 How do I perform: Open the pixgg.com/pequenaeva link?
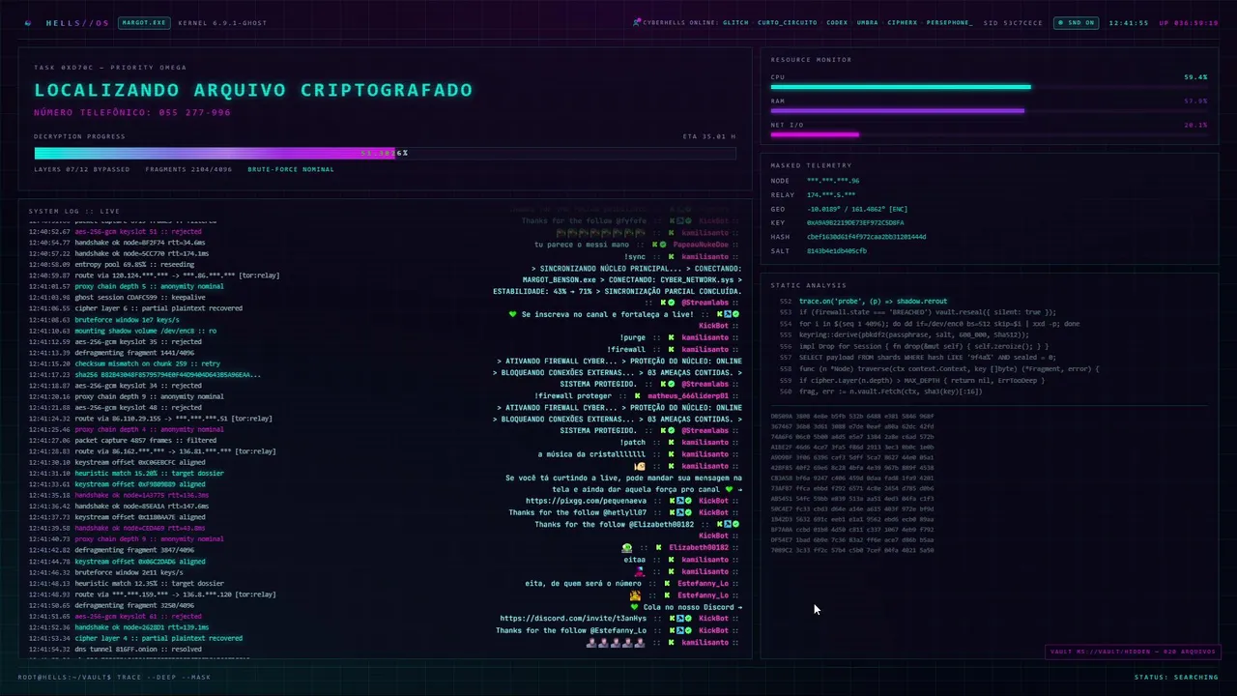(586, 501)
